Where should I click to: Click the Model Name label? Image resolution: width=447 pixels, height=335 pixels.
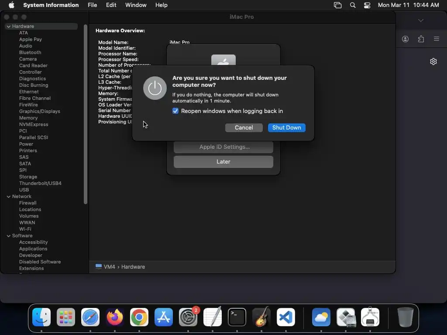113,42
